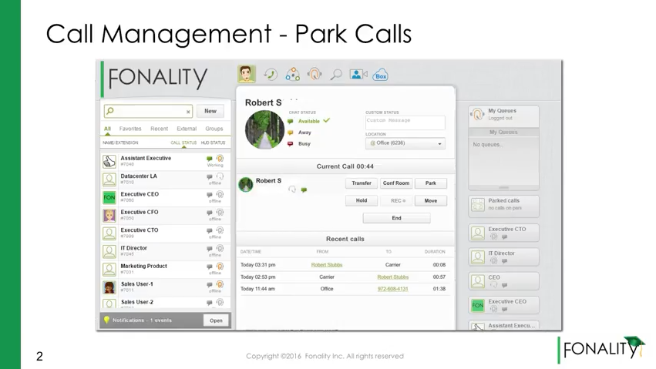Open the conference rooms icon
This screenshot has width=656, height=369.
click(x=292, y=75)
